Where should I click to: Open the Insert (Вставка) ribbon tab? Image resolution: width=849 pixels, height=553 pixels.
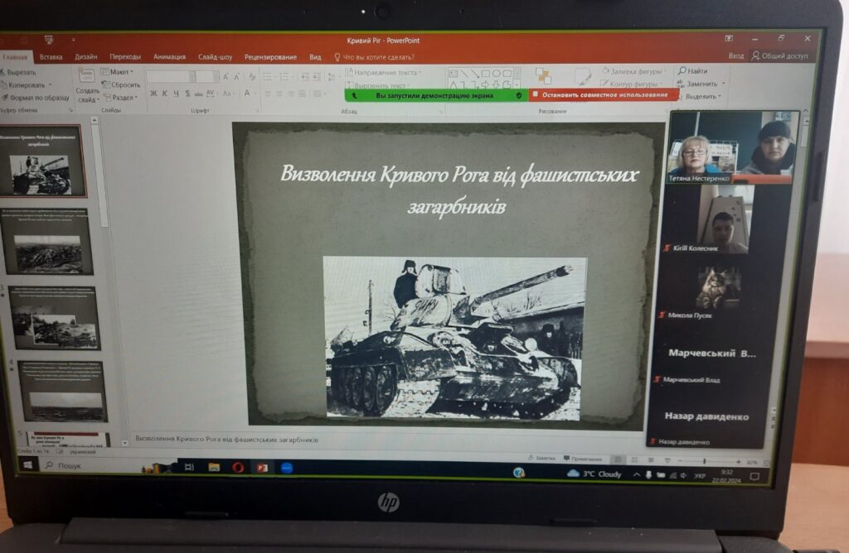[51, 57]
